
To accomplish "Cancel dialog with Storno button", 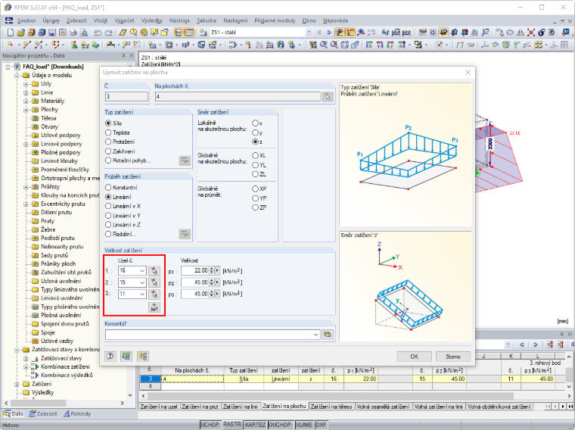I will [453, 357].
